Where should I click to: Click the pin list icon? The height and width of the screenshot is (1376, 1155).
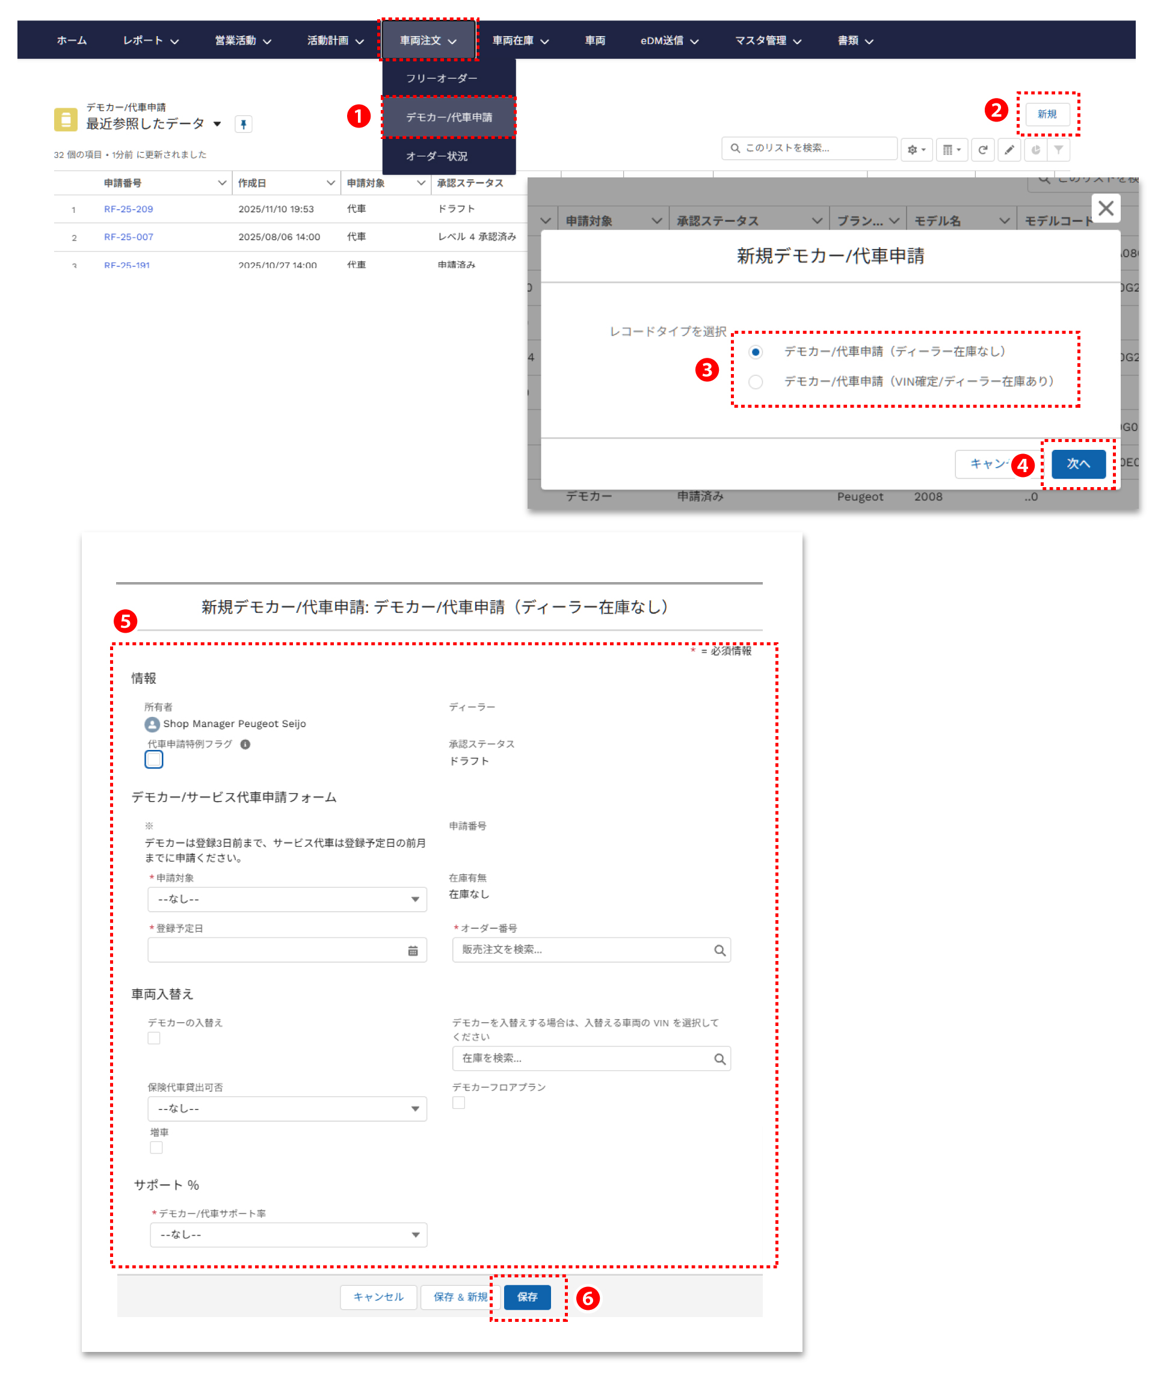pos(243,124)
